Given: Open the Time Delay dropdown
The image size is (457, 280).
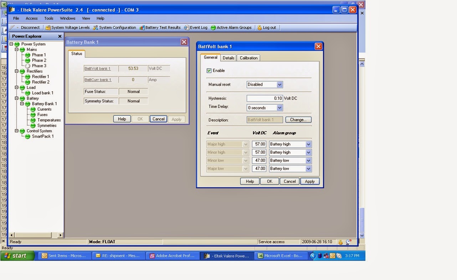Looking at the screenshot, I should (279, 108).
